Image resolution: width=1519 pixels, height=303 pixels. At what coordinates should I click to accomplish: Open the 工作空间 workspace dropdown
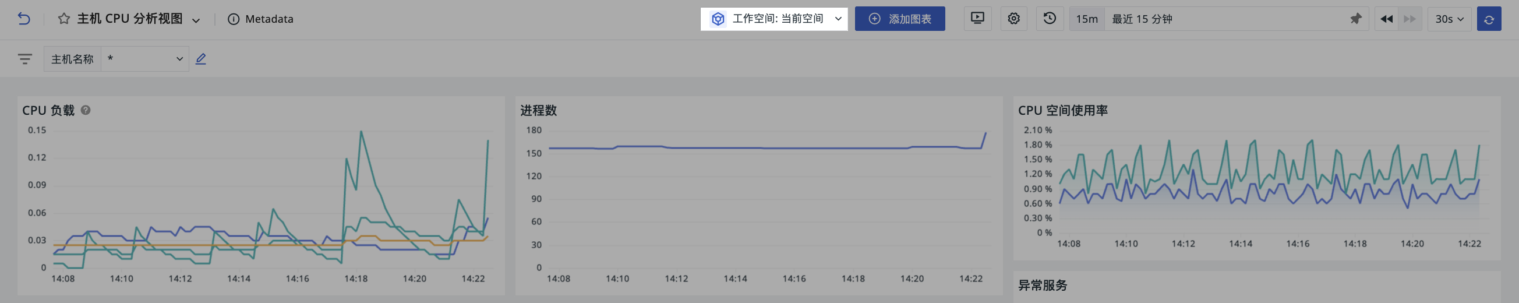click(773, 19)
